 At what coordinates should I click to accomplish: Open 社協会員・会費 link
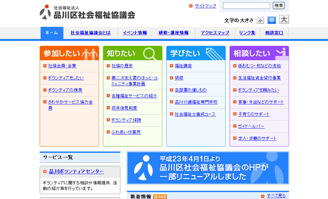[62, 66]
